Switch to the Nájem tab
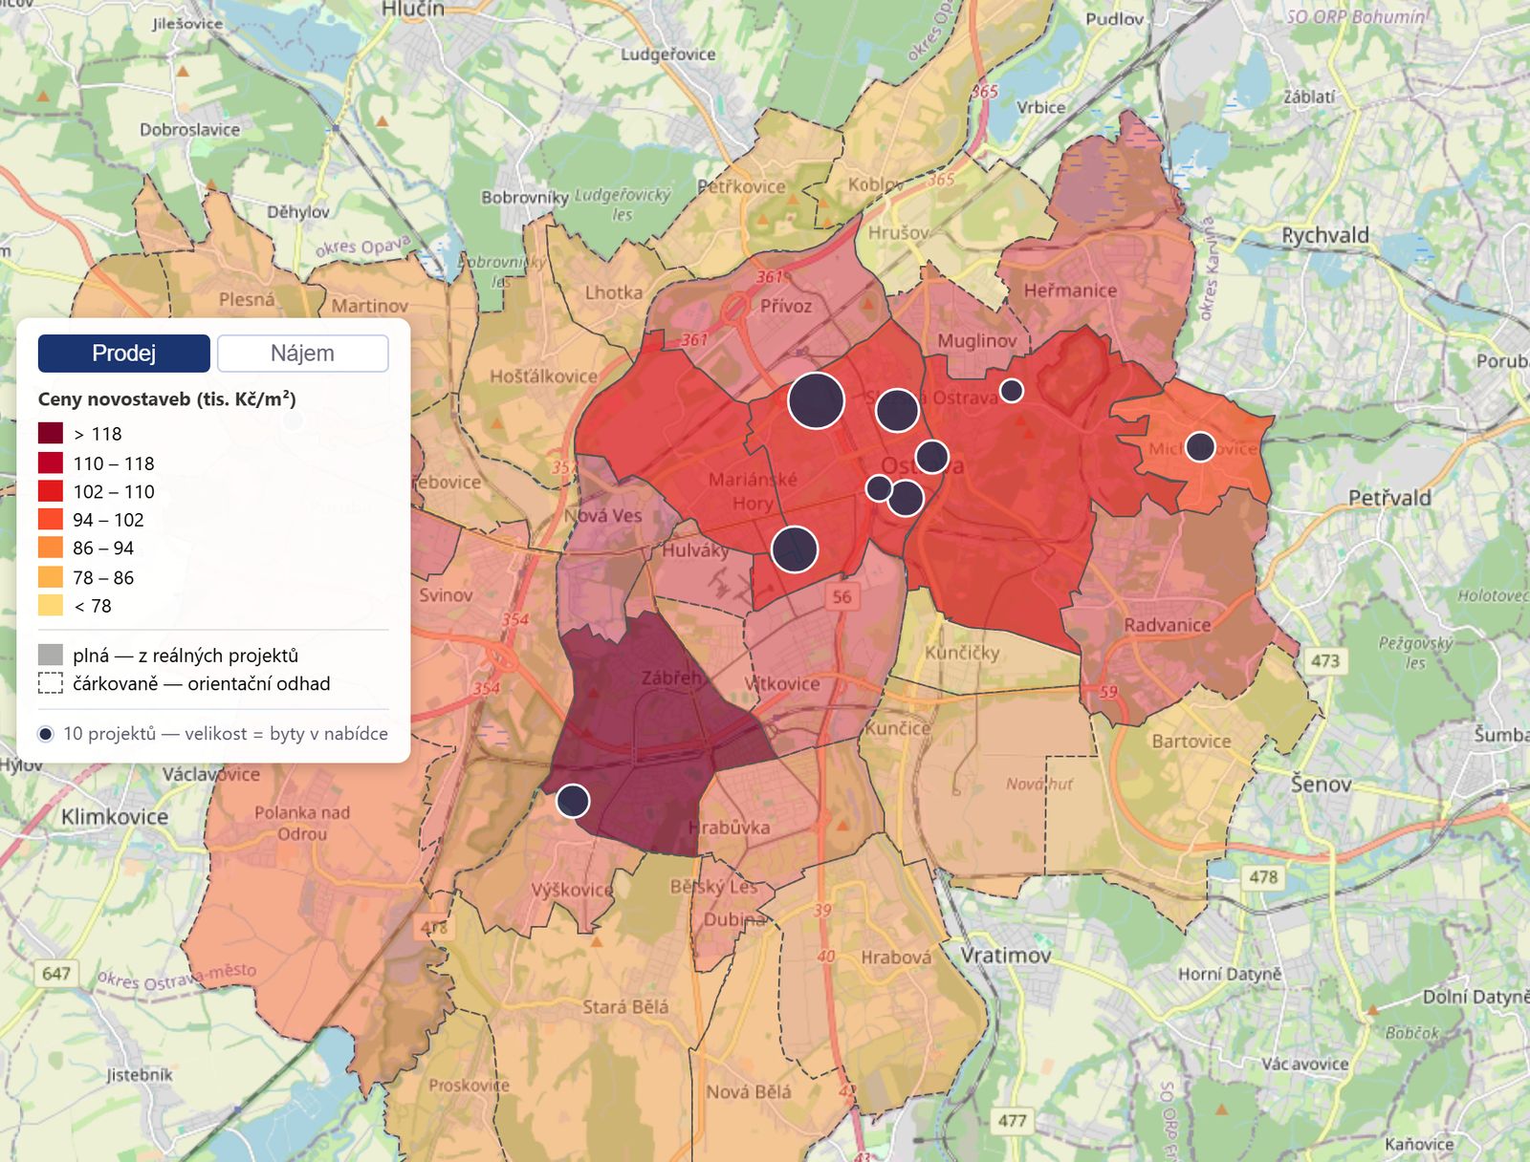This screenshot has height=1162, width=1530. pyautogui.click(x=302, y=354)
